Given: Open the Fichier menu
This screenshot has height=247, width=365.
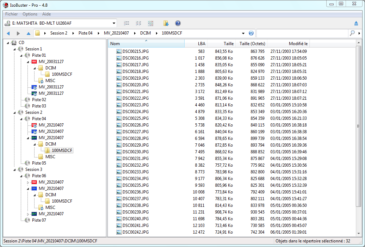Looking at the screenshot, I should 11,14.
